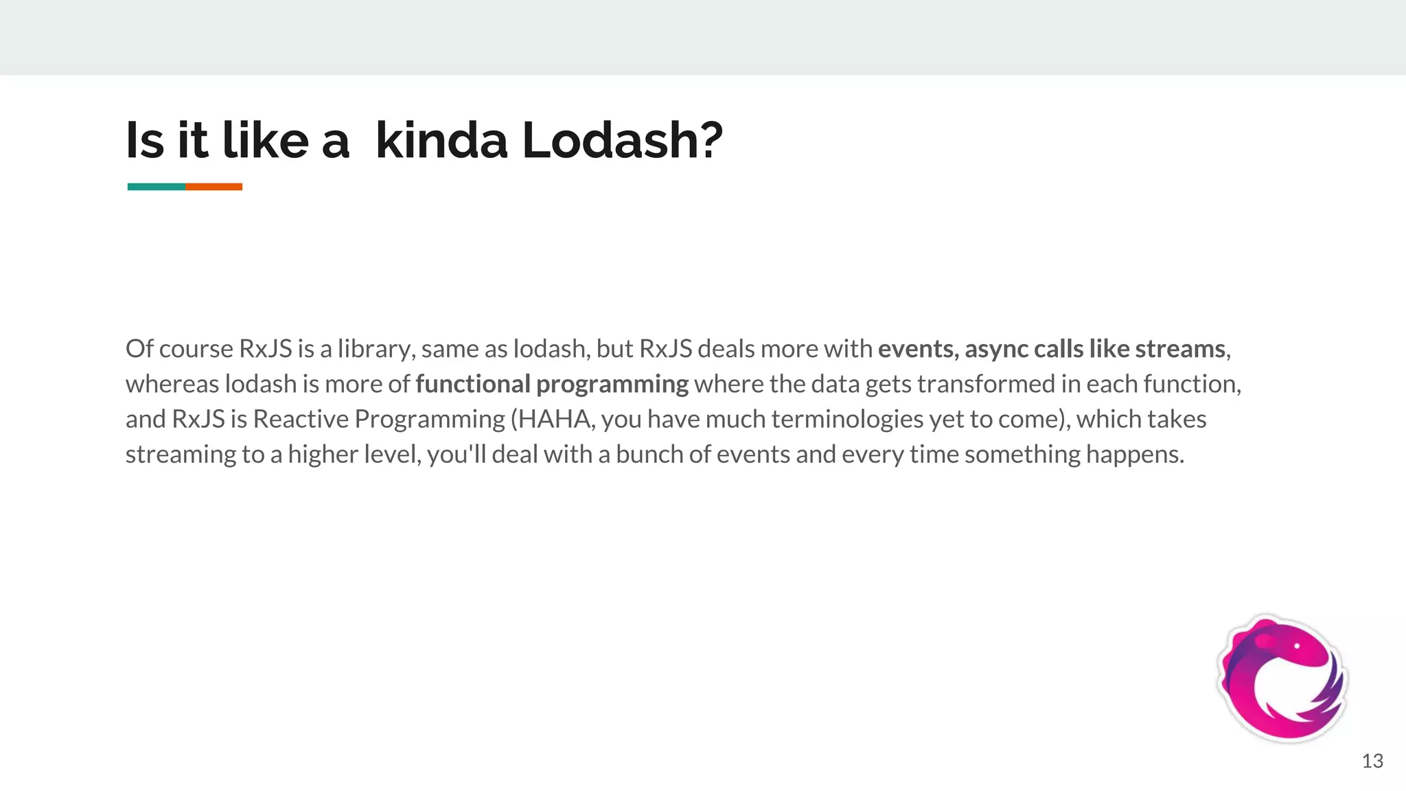Click the phrase 'Reactive Programming' in the paragraph
The image size is (1406, 791).
coord(379,419)
